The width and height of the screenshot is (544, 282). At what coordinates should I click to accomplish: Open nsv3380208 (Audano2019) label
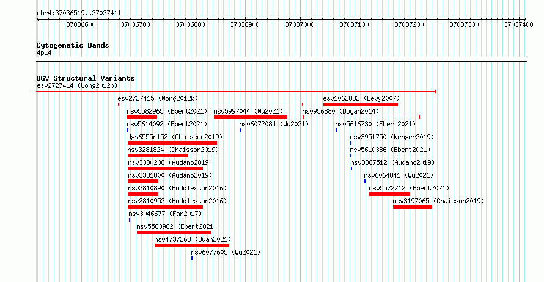170,162
